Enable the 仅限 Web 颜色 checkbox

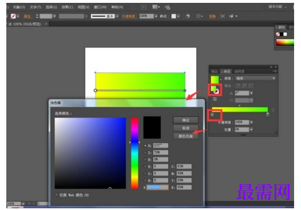(x=56, y=195)
